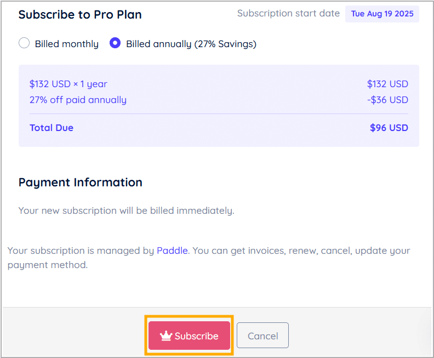This screenshot has width=434, height=358.
Task: Click the "27% off paid annually" discount text
Action: (78, 100)
